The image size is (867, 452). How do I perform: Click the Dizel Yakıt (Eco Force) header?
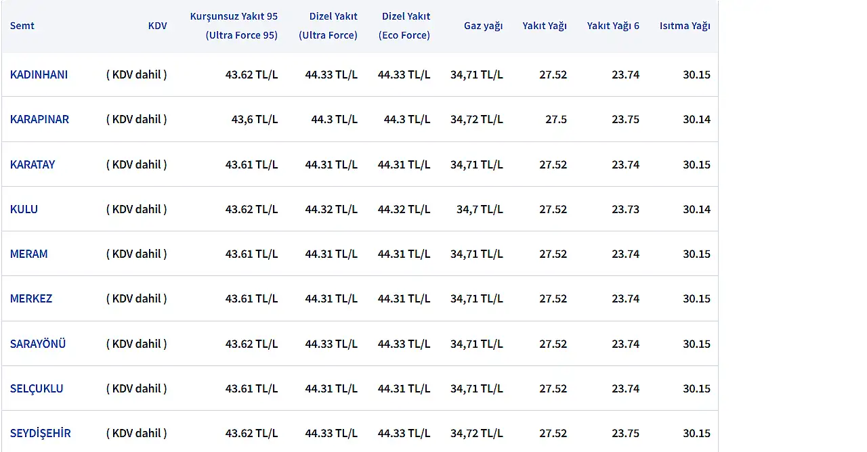click(x=404, y=26)
